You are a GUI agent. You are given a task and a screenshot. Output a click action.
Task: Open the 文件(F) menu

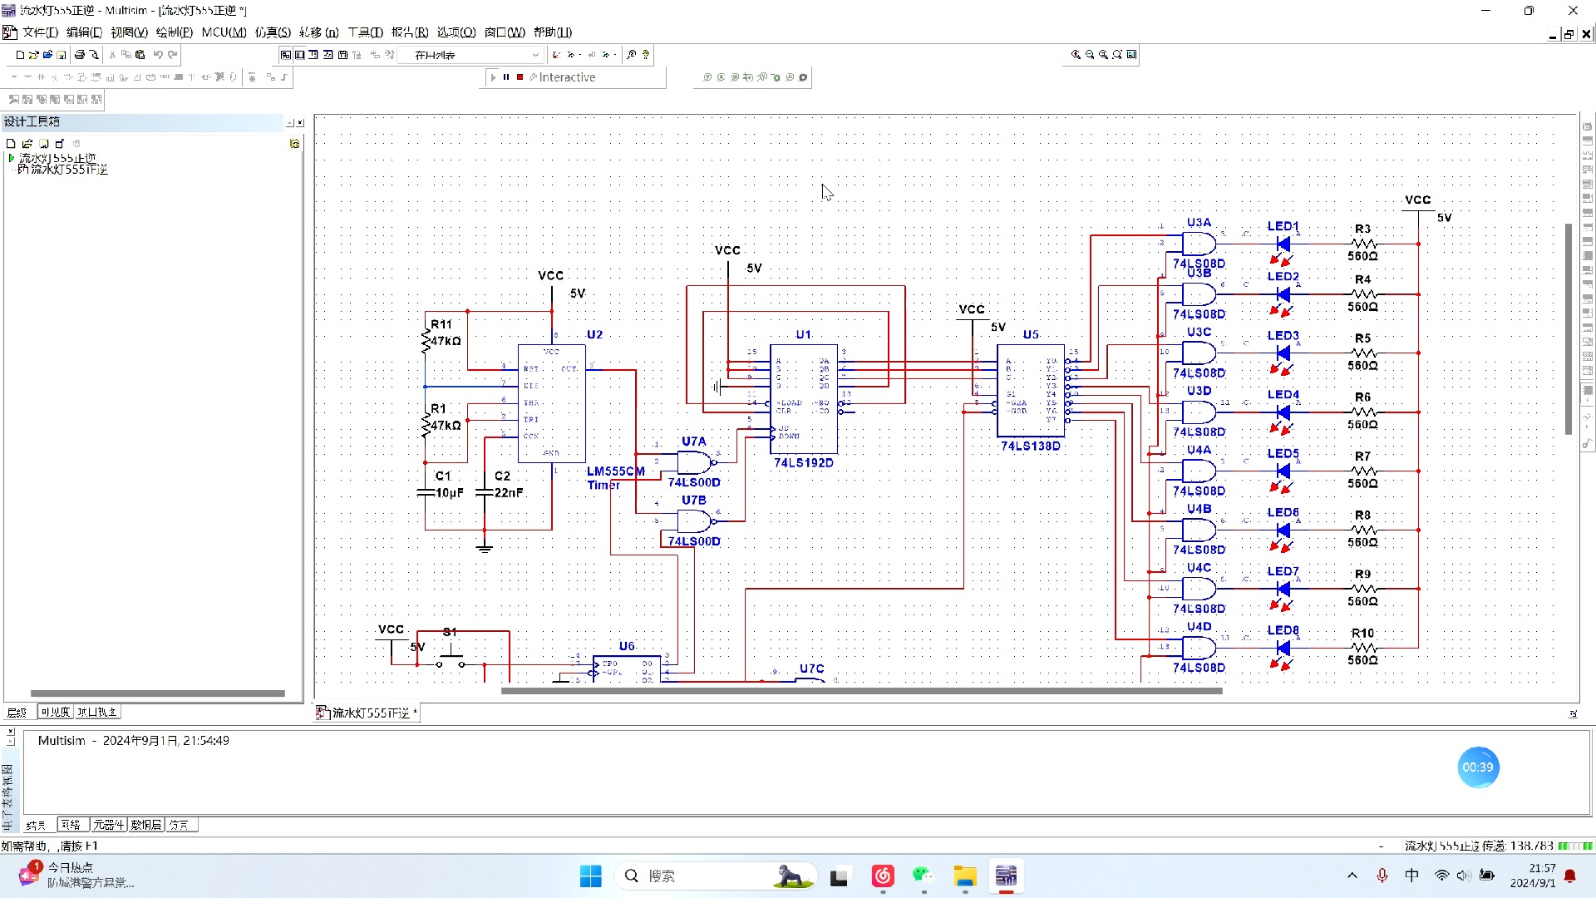(x=40, y=32)
